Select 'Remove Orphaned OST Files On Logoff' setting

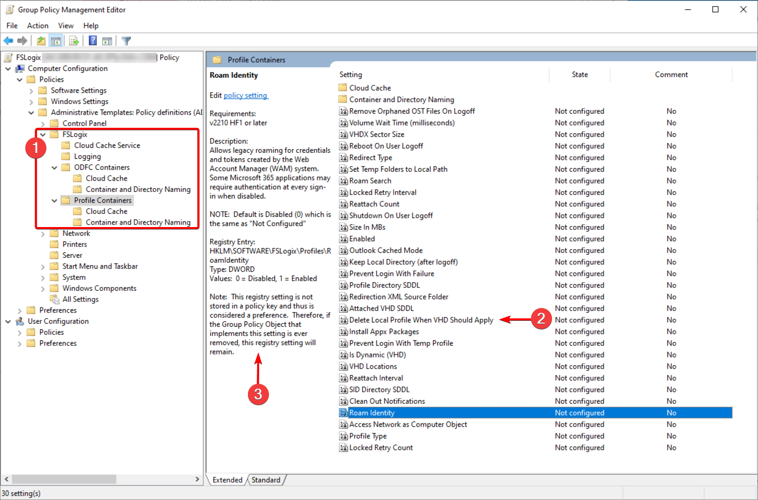[x=412, y=111]
